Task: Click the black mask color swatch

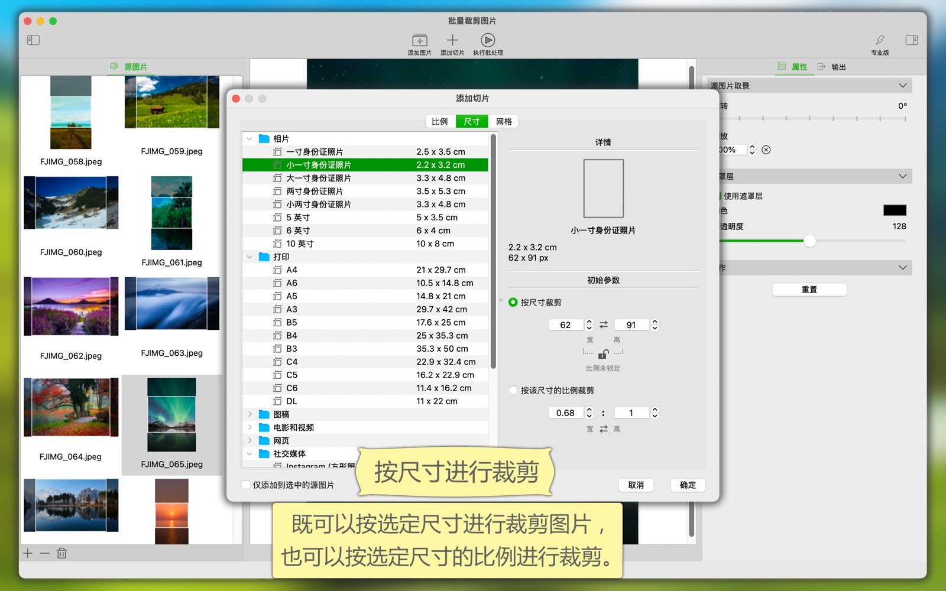Action: coord(894,210)
